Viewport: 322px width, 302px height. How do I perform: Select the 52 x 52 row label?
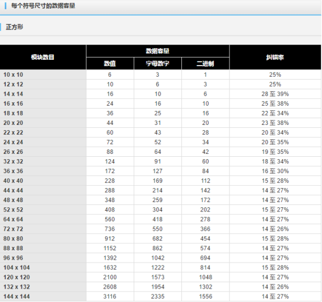click(13, 210)
